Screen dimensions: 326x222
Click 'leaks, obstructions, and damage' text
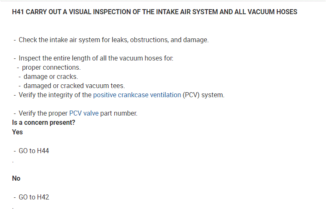(x=169, y=40)
